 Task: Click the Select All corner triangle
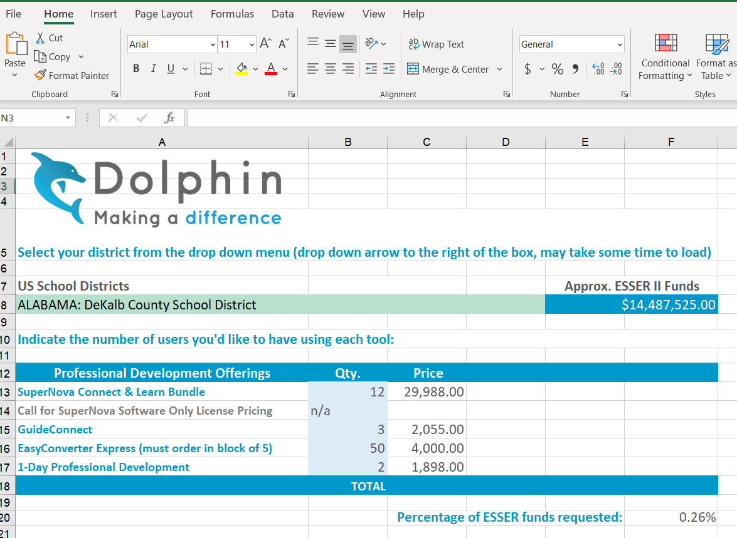tap(8, 142)
